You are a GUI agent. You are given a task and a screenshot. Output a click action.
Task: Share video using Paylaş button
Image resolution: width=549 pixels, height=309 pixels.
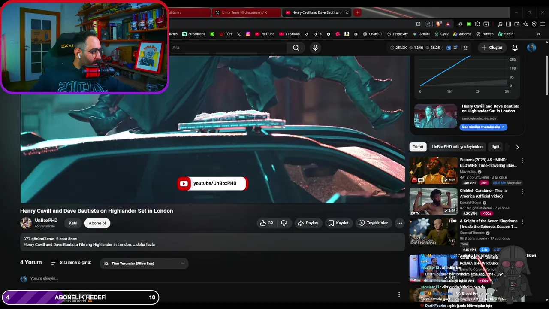click(x=308, y=223)
